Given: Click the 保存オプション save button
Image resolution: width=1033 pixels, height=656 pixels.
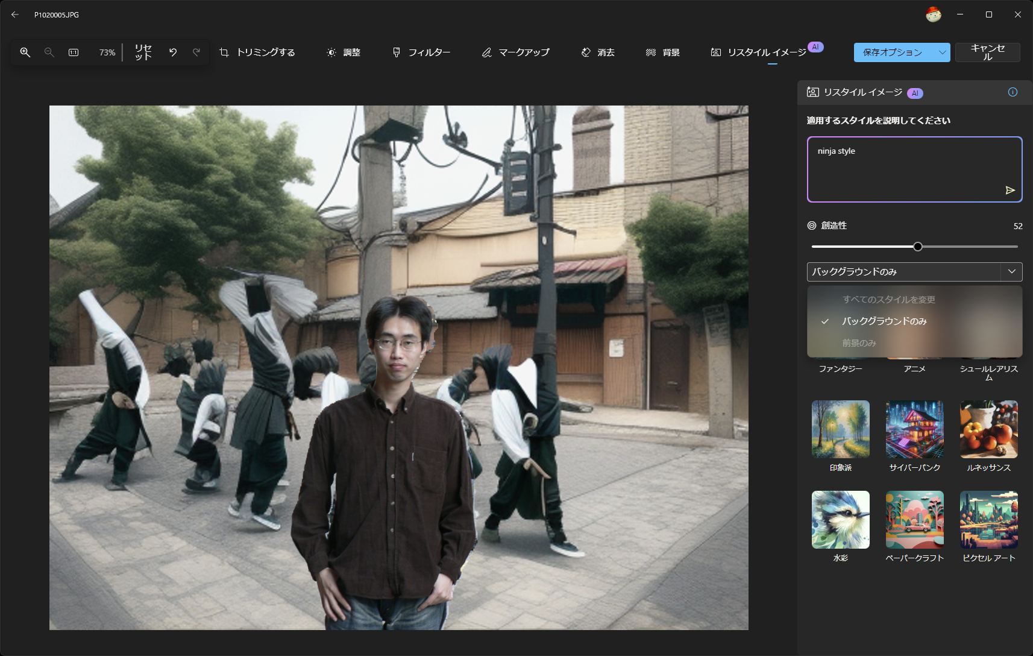Looking at the screenshot, I should pyautogui.click(x=893, y=52).
